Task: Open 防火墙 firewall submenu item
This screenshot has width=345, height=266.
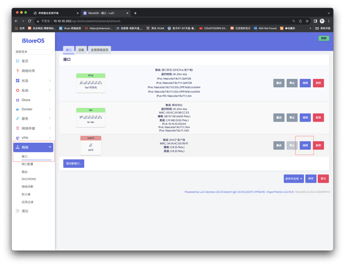Action: point(26,195)
